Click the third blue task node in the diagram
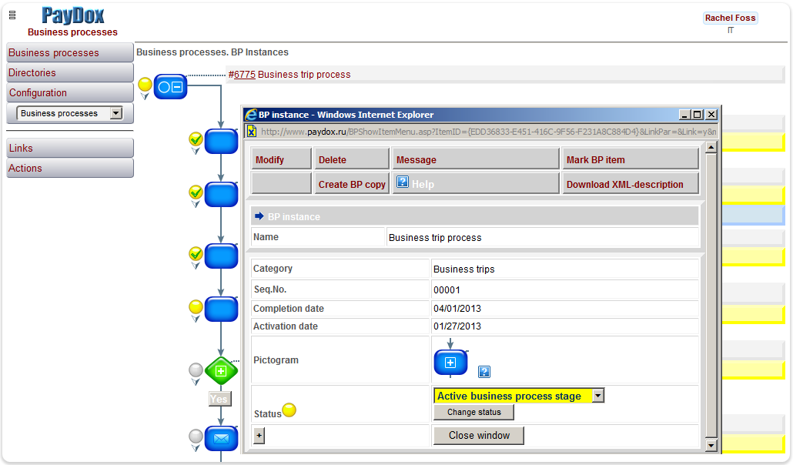 coord(221,256)
